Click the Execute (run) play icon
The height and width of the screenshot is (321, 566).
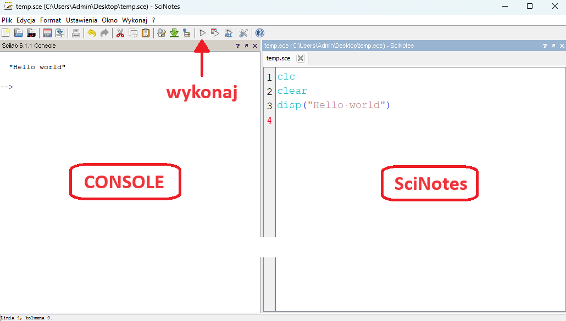click(x=202, y=33)
